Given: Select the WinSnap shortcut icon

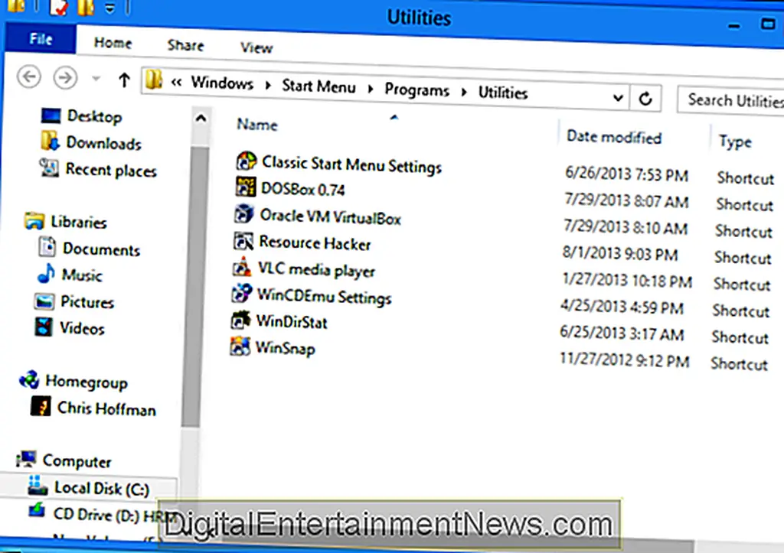Looking at the screenshot, I should (240, 346).
